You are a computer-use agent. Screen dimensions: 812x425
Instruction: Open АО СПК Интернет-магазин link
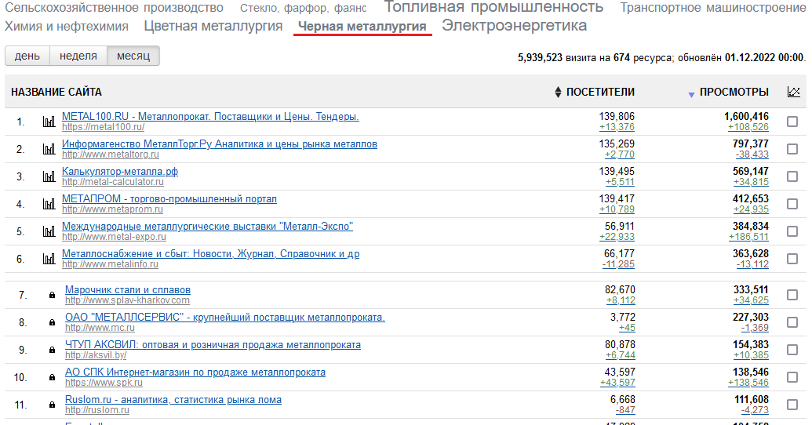195,372
